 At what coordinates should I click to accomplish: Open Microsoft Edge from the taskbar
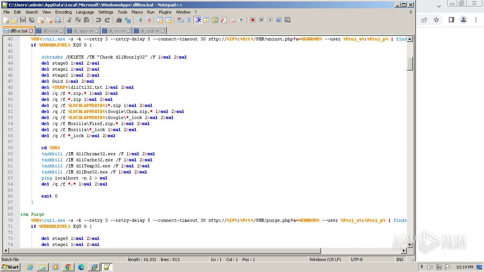pos(81,267)
